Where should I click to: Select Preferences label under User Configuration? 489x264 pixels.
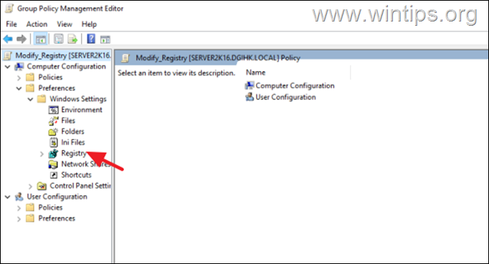click(57, 218)
